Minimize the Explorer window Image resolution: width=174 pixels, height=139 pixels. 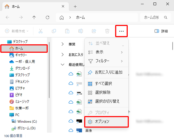click(x=142, y=4)
